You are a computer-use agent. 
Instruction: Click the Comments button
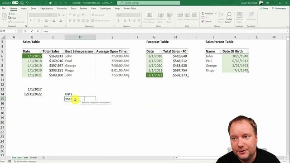[279, 8]
